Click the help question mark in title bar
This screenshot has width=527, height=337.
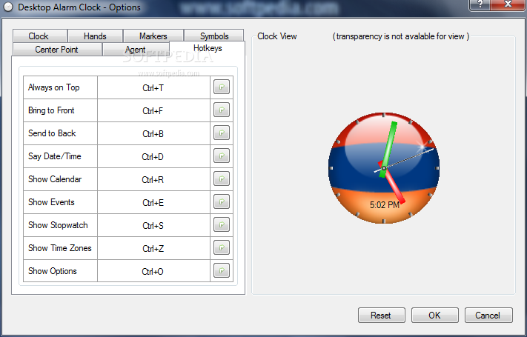pyautogui.click(x=480, y=4)
